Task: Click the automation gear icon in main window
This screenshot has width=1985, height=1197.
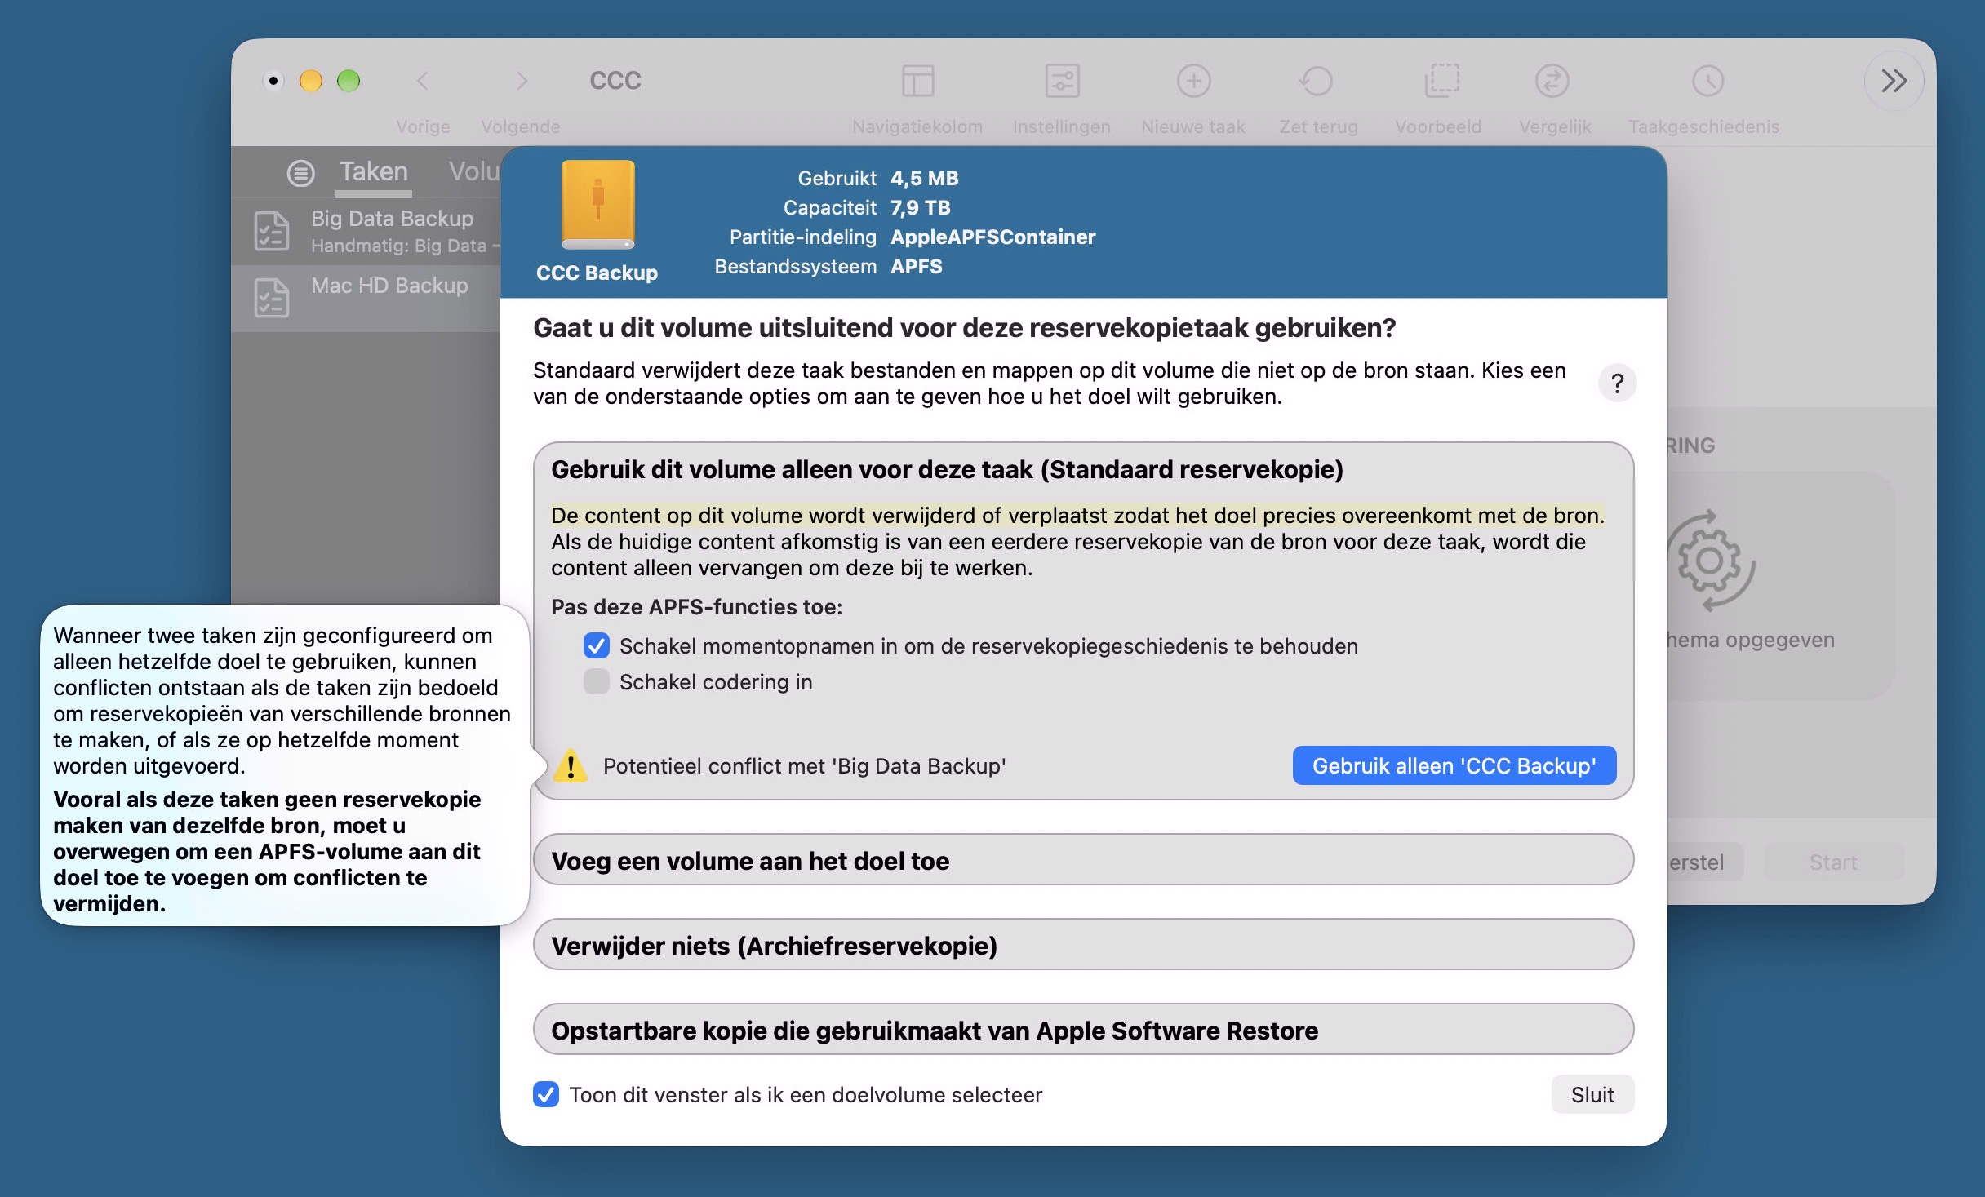Action: click(x=1711, y=561)
